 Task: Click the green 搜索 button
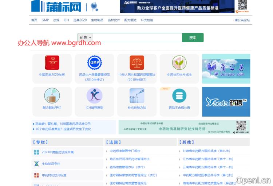tap(193, 37)
